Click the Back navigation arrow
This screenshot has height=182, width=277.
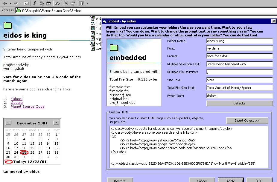tap(4, 3)
